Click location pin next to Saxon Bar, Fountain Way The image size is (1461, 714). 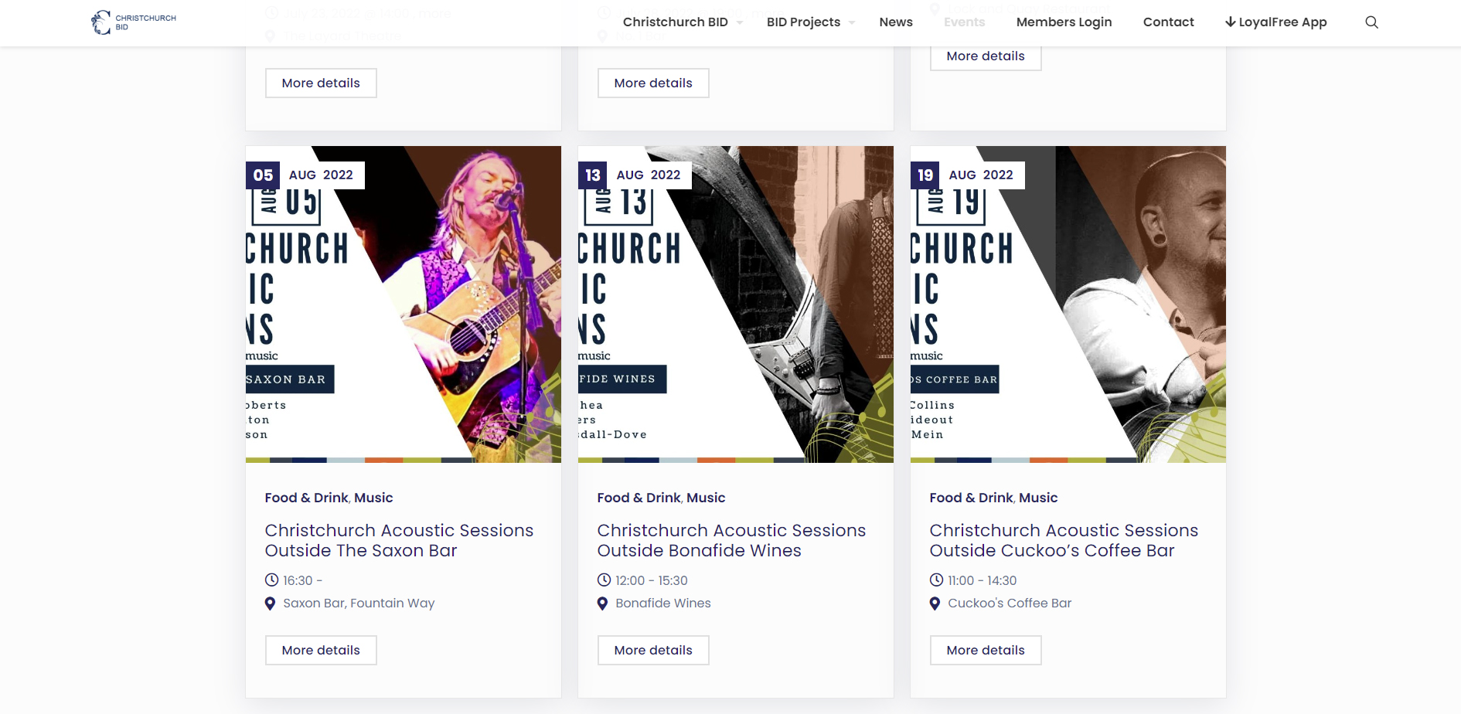[270, 603]
